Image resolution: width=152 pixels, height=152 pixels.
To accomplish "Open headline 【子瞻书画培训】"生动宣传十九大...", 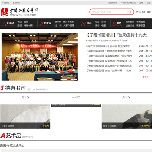I will point(118,35).
